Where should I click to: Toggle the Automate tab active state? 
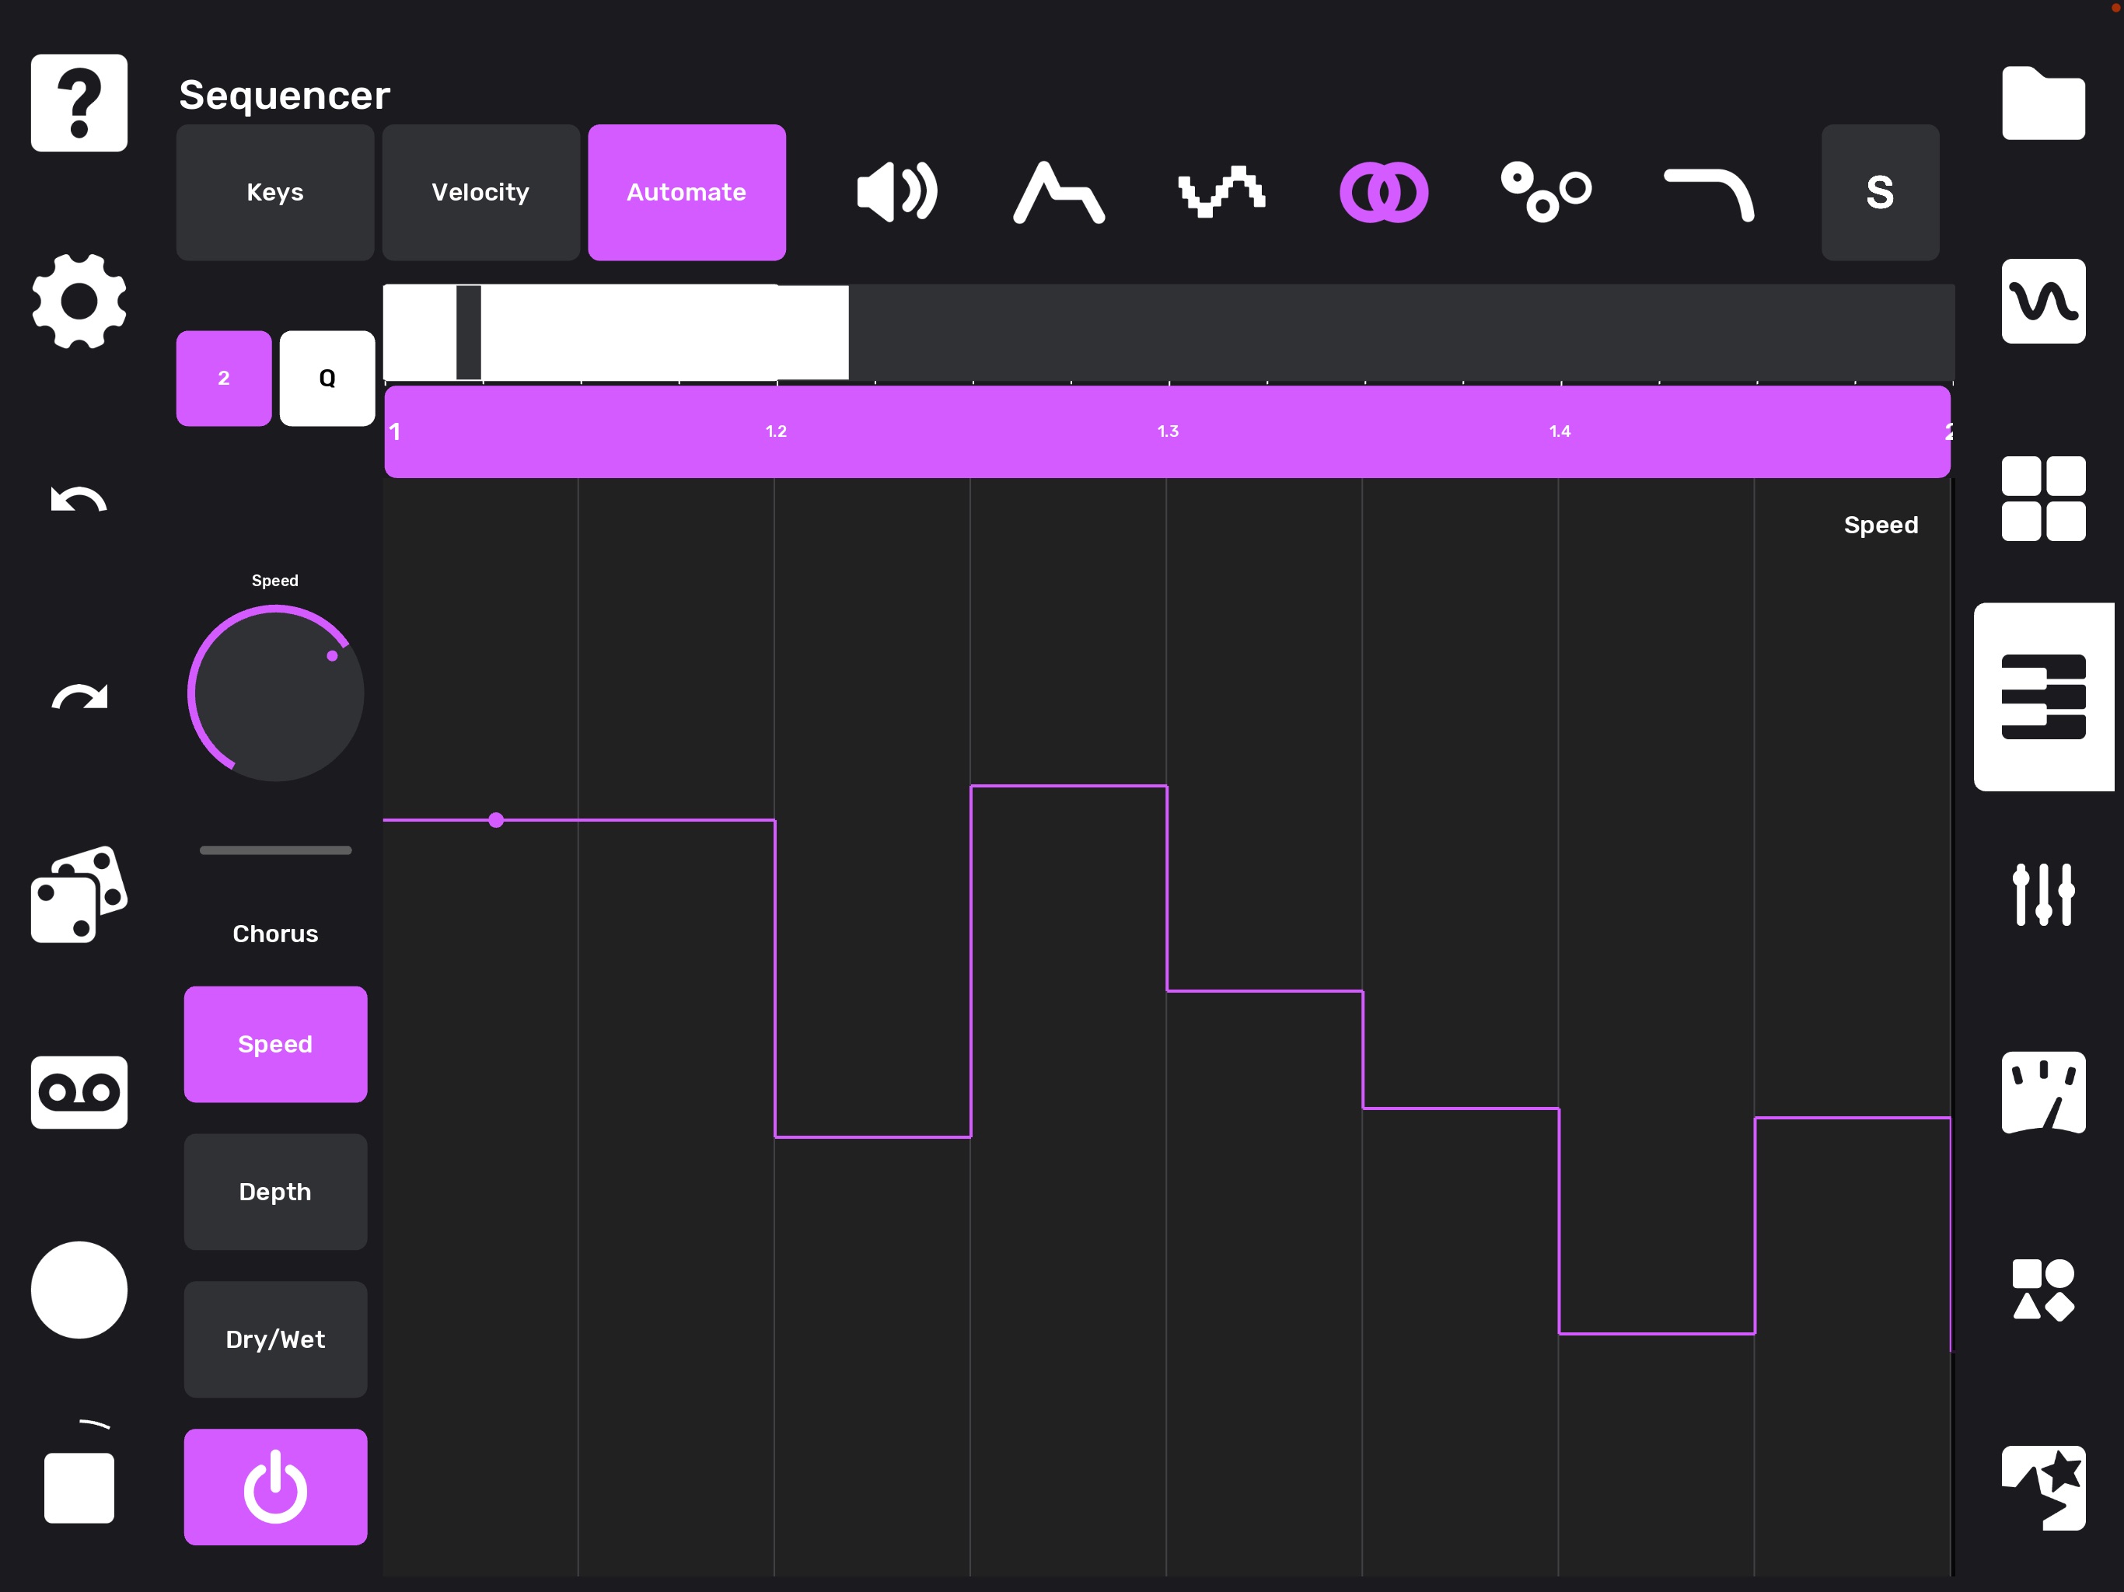686,190
